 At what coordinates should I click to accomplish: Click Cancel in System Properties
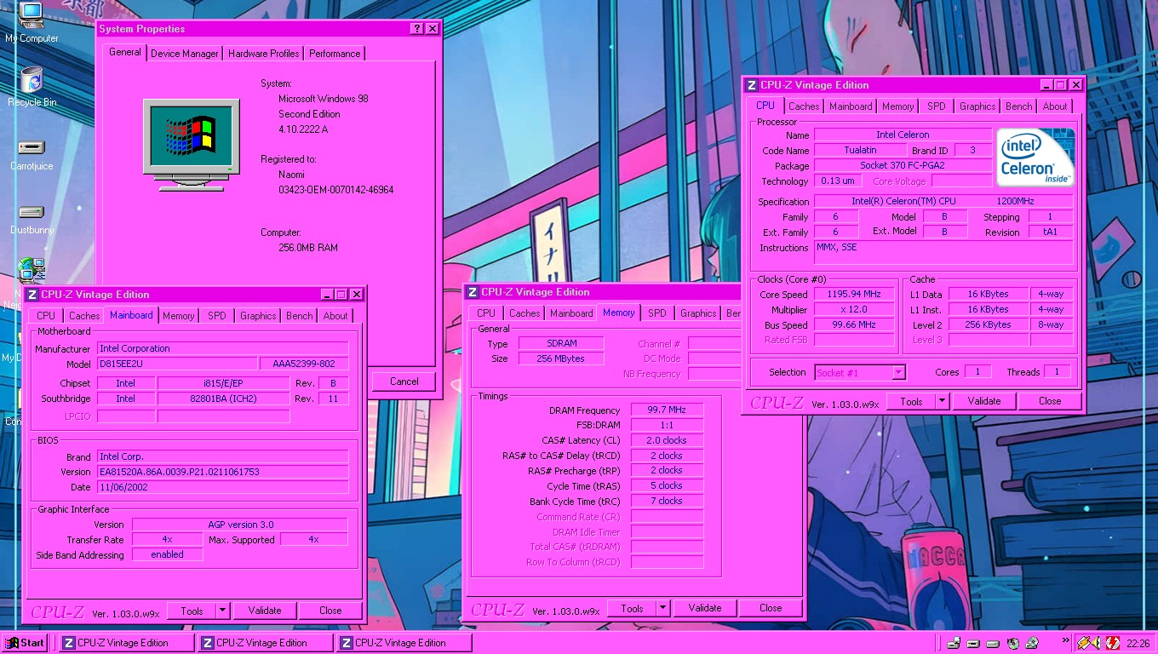tap(404, 381)
